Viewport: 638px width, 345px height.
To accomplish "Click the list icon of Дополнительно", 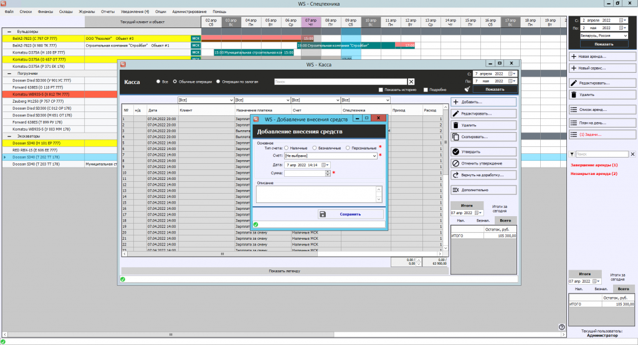I will pyautogui.click(x=455, y=190).
